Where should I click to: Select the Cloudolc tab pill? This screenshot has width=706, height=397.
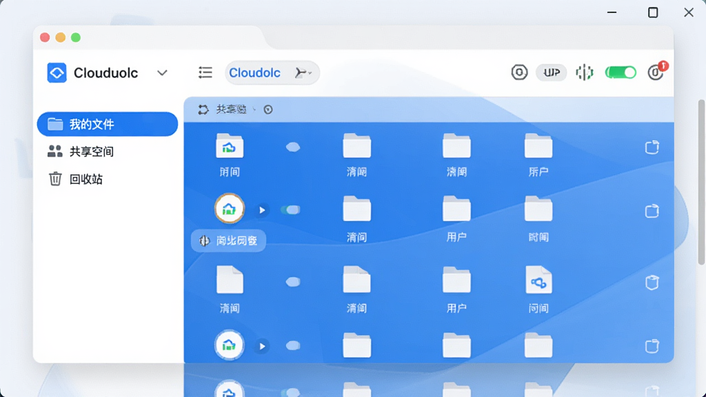pyautogui.click(x=272, y=72)
